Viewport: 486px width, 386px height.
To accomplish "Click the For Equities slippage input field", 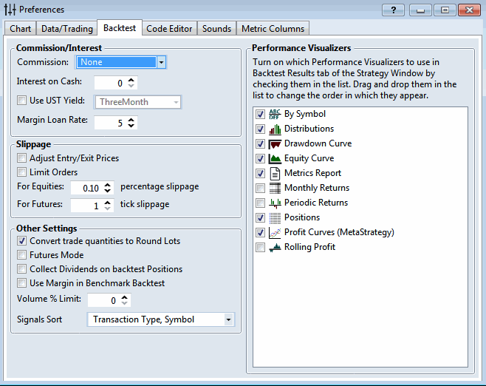I will [x=86, y=188].
